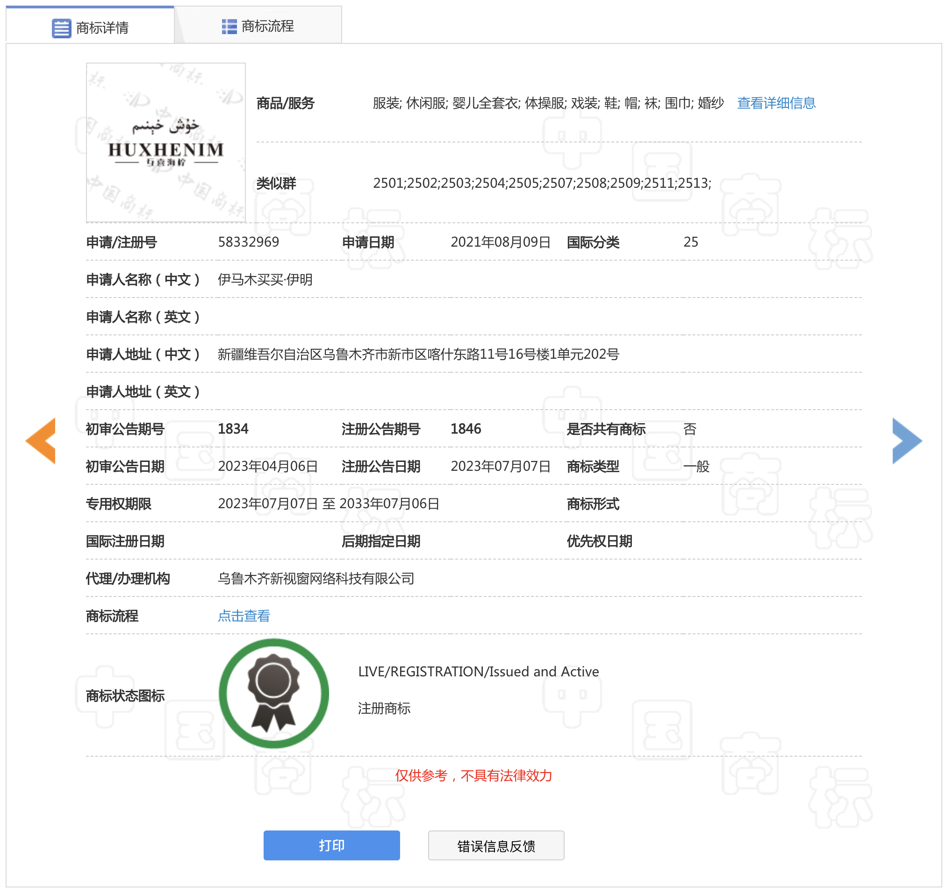Click the green registered status badge icon
The image size is (946, 894).
[x=274, y=693]
